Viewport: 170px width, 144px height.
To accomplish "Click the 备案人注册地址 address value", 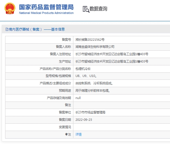I will (112, 54).
